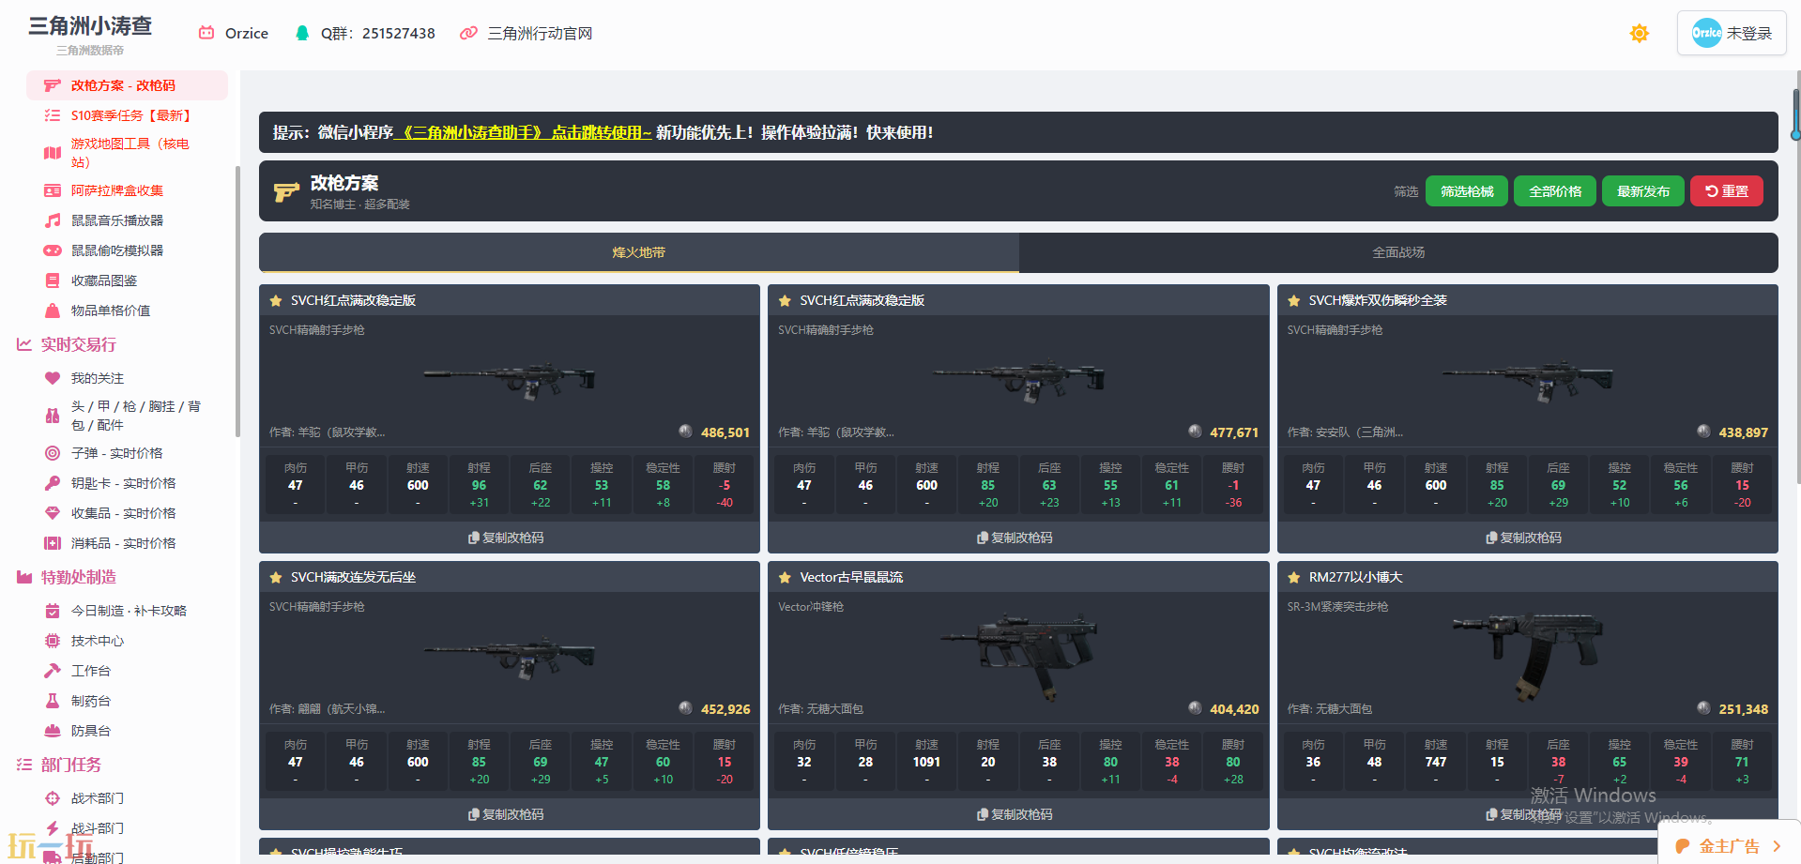Click the calendar icon for 今日制造
Screen dimensions: 1801x864
[53, 611]
